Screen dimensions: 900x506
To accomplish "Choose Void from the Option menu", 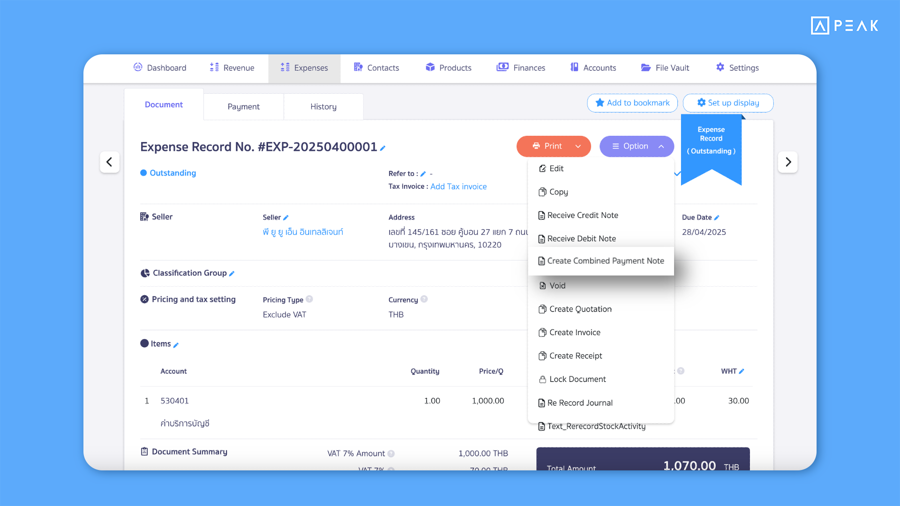I will tap(557, 285).
